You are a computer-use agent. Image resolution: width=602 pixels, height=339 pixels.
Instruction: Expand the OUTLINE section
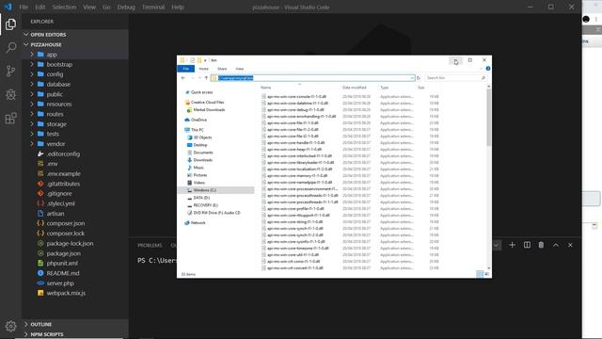pyautogui.click(x=40, y=324)
